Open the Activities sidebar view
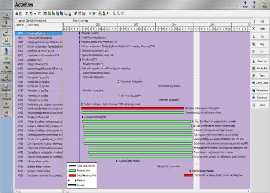270x193 pixels. (x=6, y=60)
